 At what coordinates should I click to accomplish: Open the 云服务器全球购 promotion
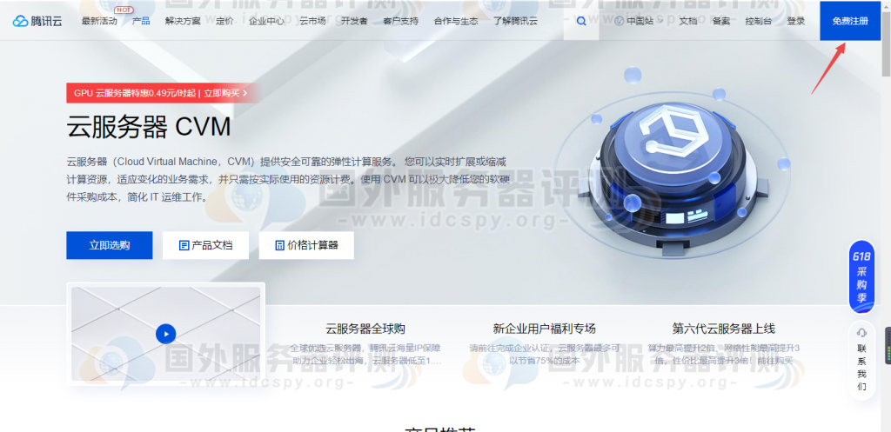coord(365,329)
